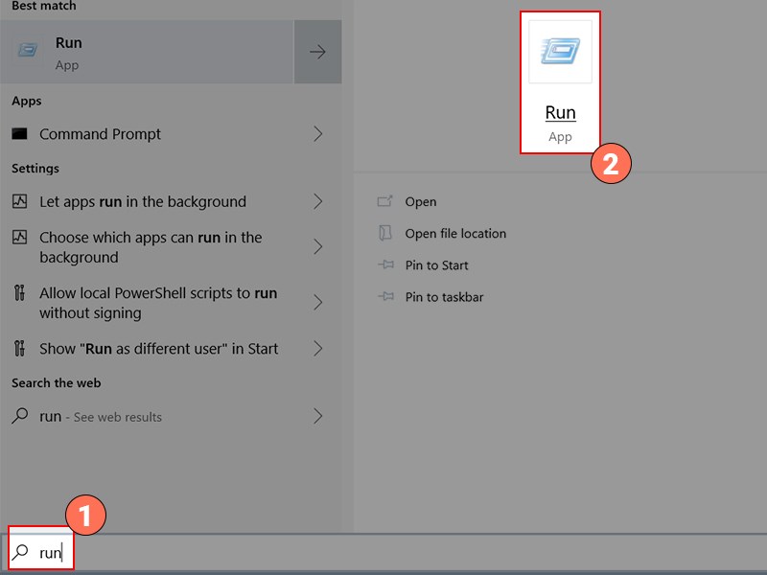The width and height of the screenshot is (767, 575).
Task: Click icon beside Choose which apps can run
Action: click(x=19, y=237)
